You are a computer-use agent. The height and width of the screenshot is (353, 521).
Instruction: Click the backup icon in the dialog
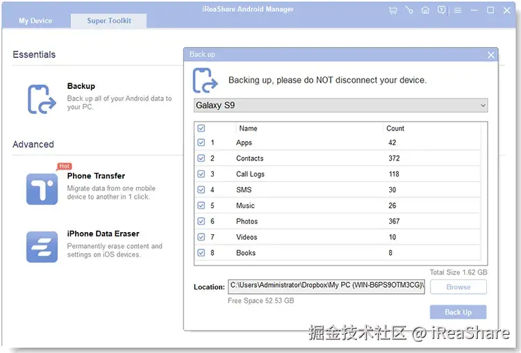205,81
